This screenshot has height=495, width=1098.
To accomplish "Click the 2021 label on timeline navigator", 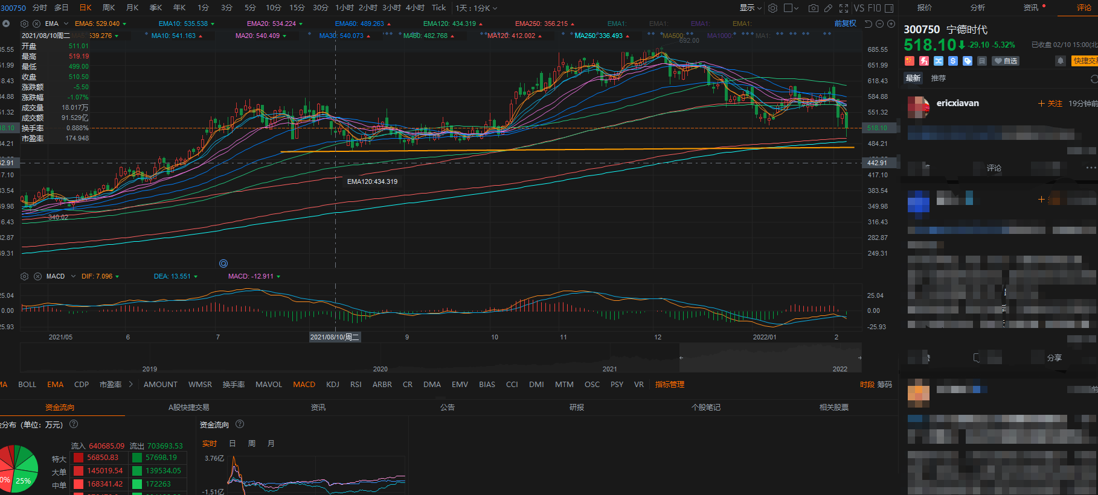I will click(x=610, y=369).
